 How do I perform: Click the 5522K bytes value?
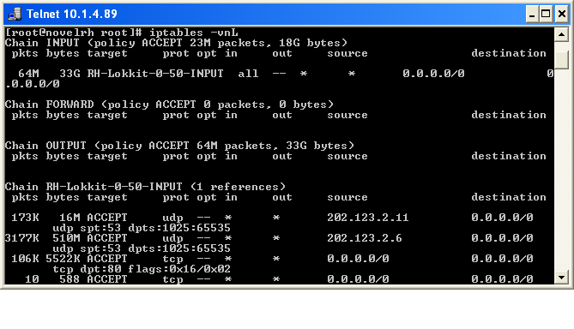pyautogui.click(x=63, y=259)
